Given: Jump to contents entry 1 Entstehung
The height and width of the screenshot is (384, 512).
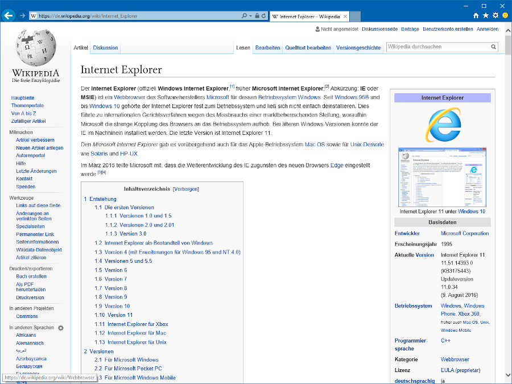Looking at the screenshot, I should (x=100, y=199).
